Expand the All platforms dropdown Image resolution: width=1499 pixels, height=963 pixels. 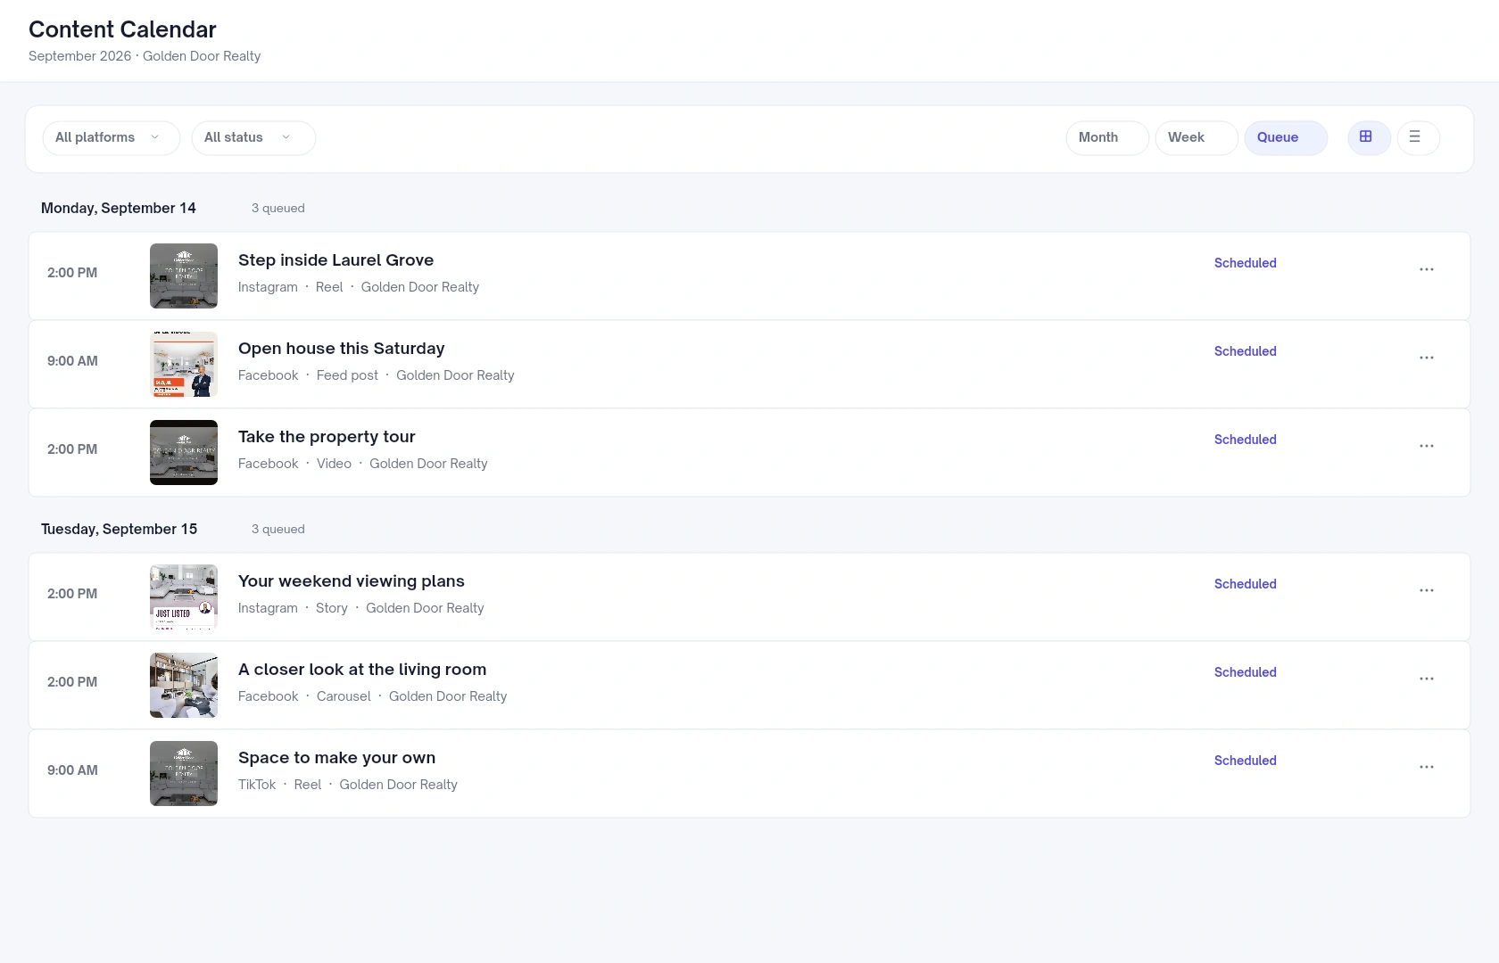(x=112, y=137)
